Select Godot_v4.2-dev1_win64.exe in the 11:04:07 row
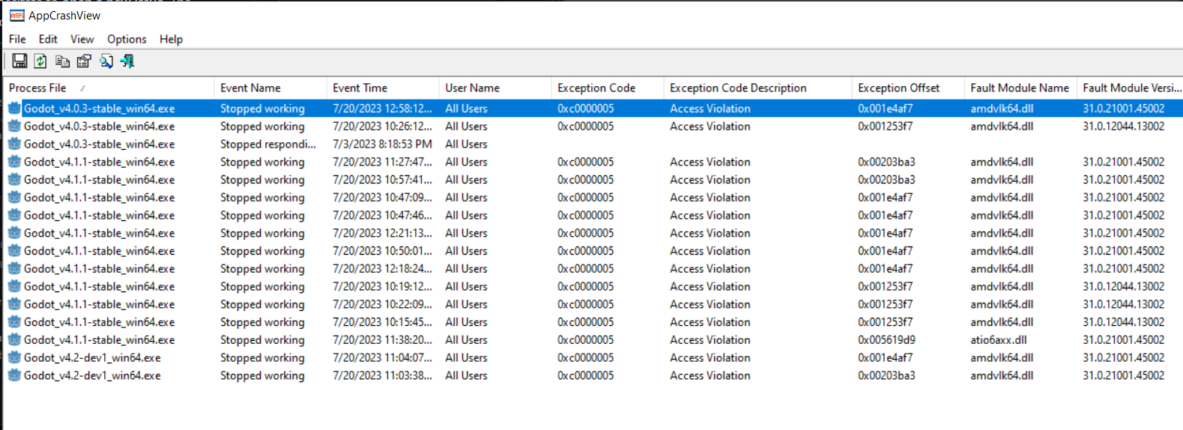The width and height of the screenshot is (1183, 430). click(92, 357)
